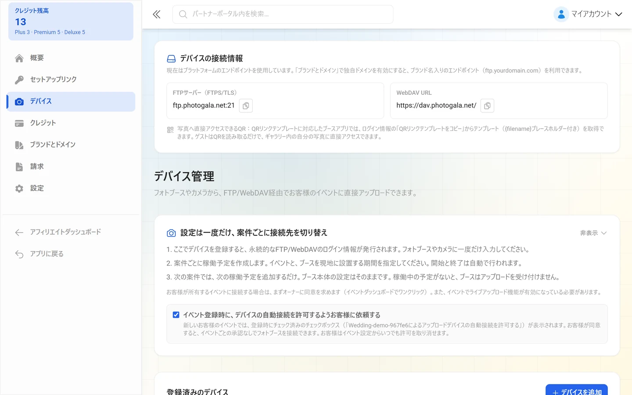This screenshot has height=395, width=632.
Task: Click the drive icon beside デバイスの接続情報
Action: (171, 59)
